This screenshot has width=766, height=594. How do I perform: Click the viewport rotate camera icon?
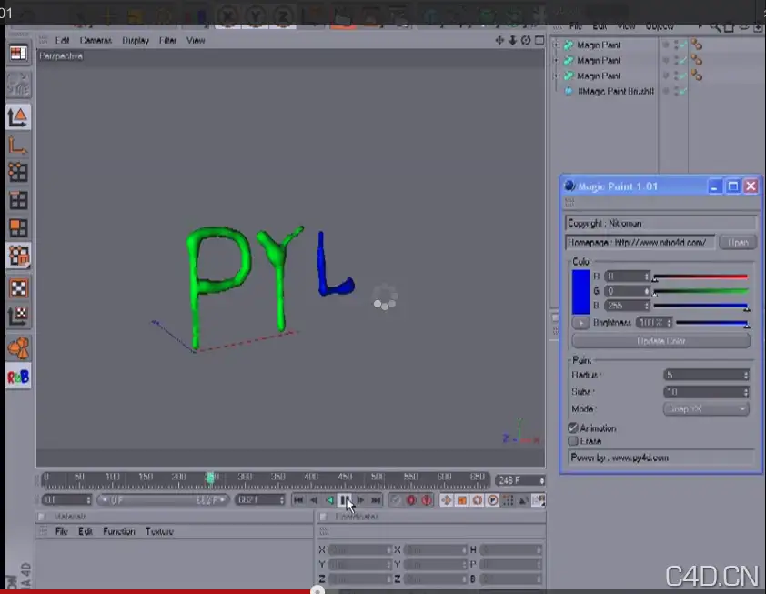point(526,41)
